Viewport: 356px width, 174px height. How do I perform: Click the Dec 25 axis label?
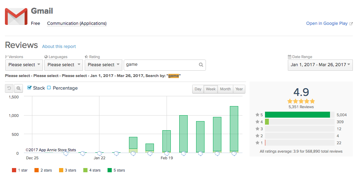[x=32, y=158]
